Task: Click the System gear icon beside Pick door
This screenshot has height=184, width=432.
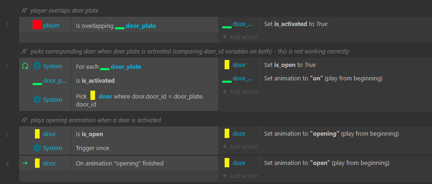Action: pos(37,100)
